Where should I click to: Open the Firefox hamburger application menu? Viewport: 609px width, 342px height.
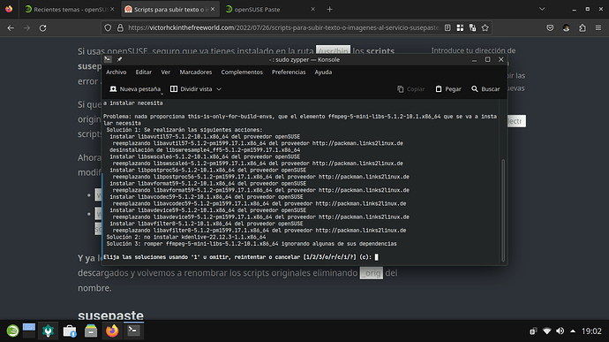pos(598,27)
